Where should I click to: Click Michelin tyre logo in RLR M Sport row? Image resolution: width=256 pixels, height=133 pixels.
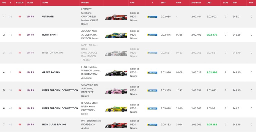click(152, 35)
